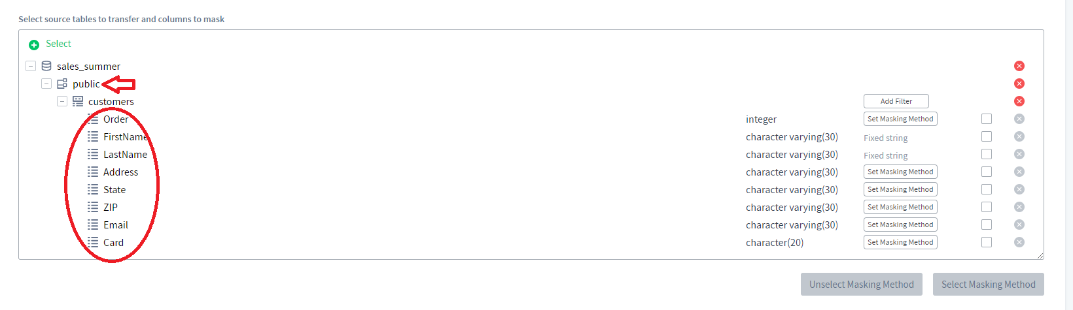Check the box for the Card column

[x=987, y=242]
